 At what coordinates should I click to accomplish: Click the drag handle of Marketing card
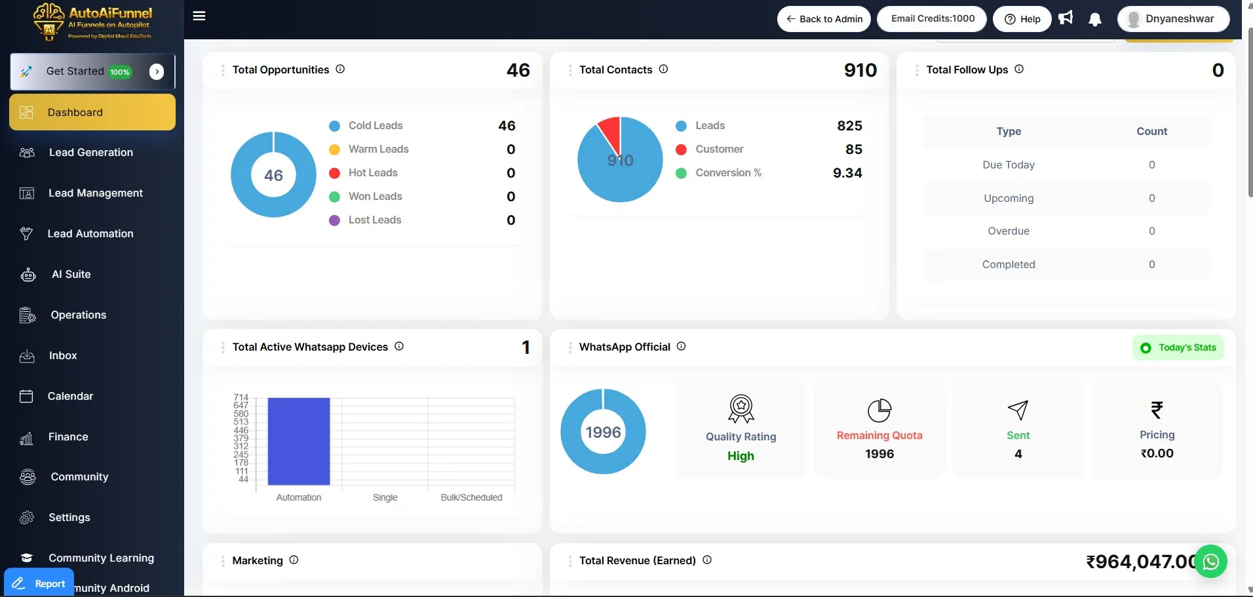point(223,561)
